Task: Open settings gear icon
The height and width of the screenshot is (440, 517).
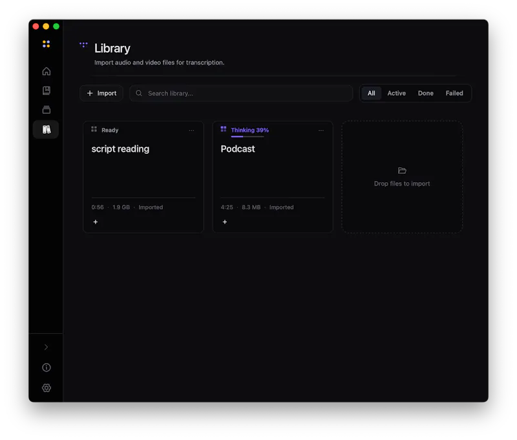Action: 46,388
